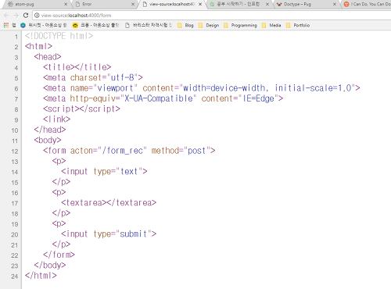
Task: Open the I Can Do, You Can Do tab
Action: pos(368,4)
